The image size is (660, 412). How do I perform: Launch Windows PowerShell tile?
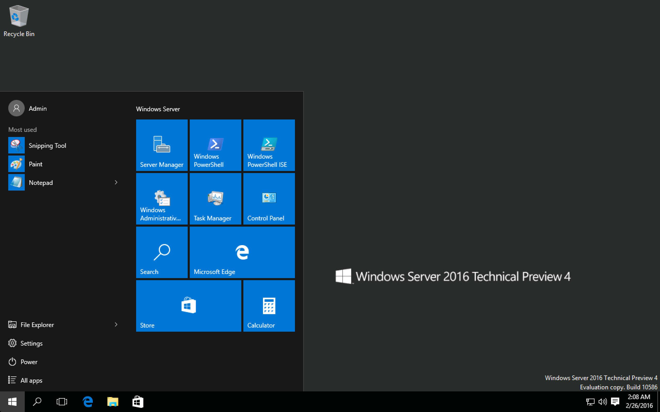215,145
